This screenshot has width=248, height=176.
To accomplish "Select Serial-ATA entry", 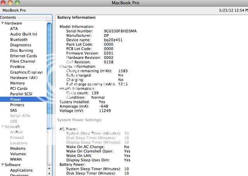I will point(20,116).
